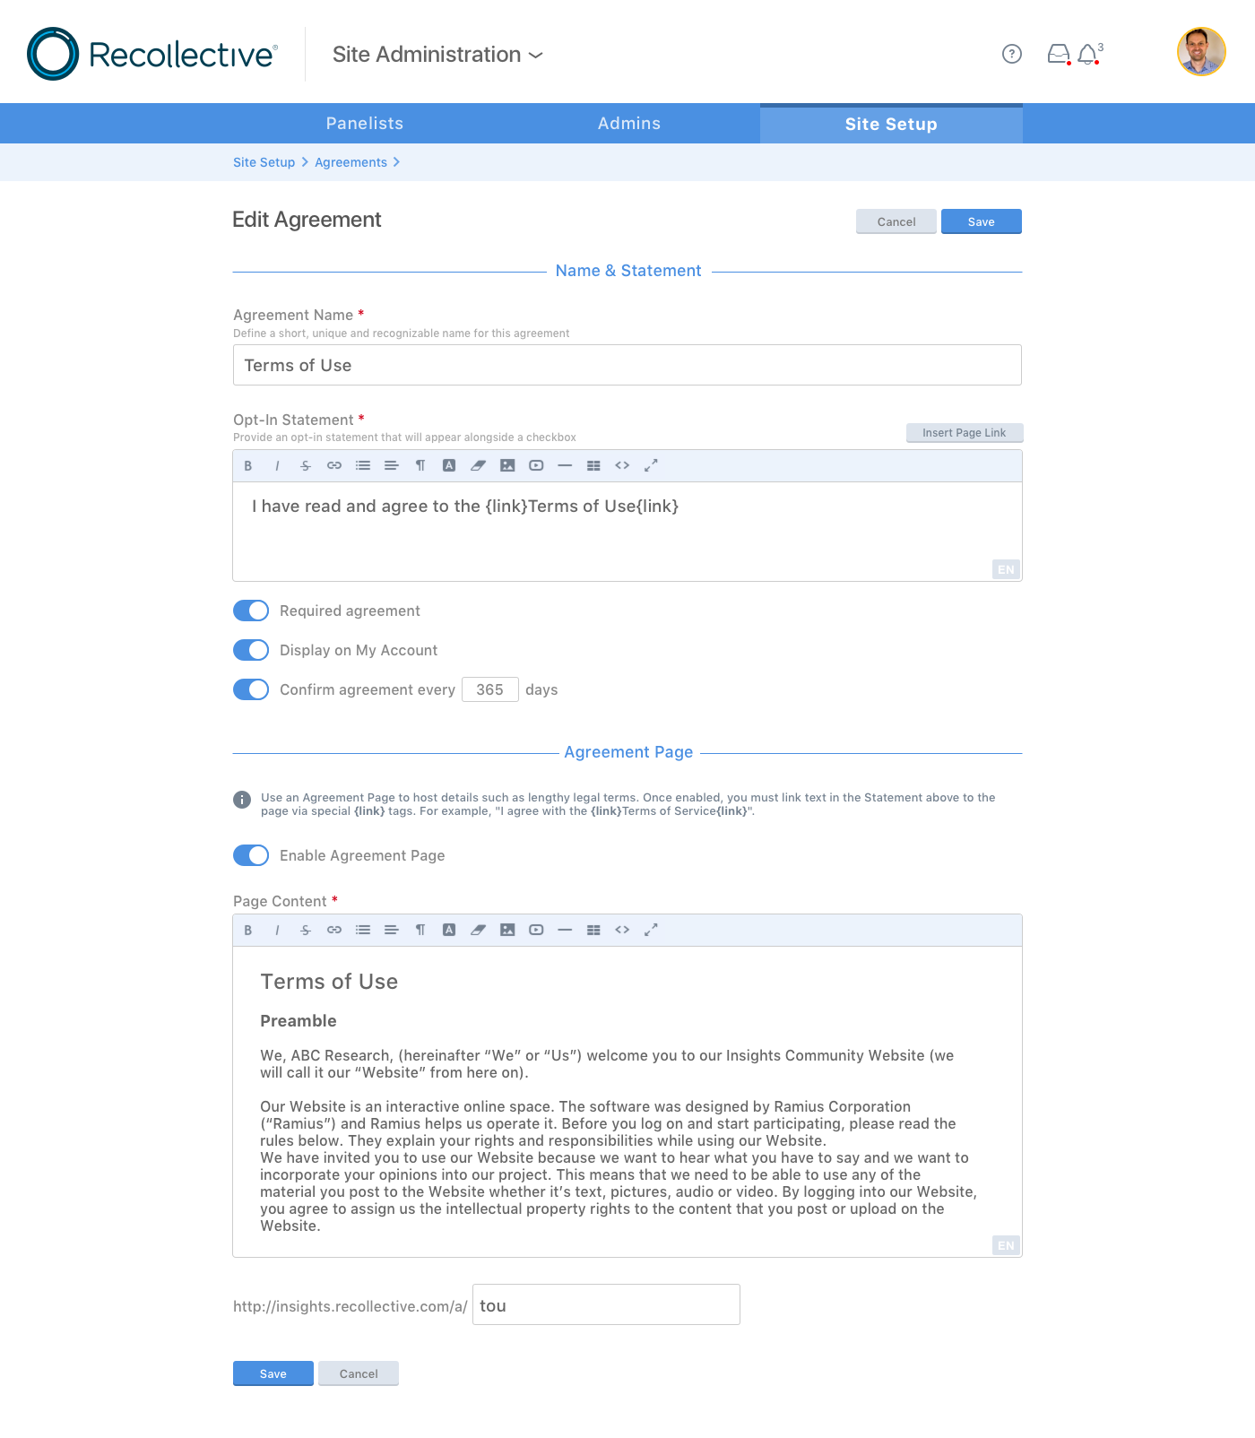
Task: Expand Page Content editor to fullscreen
Action: click(651, 930)
